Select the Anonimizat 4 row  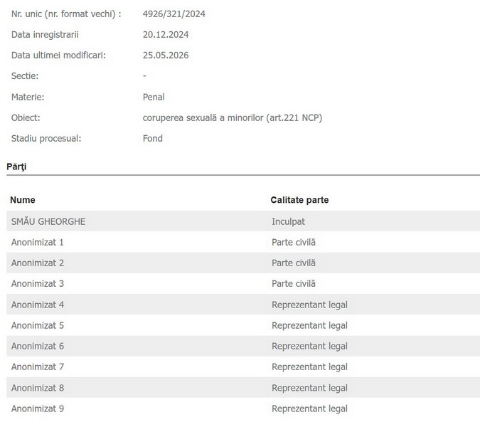[x=243, y=305]
